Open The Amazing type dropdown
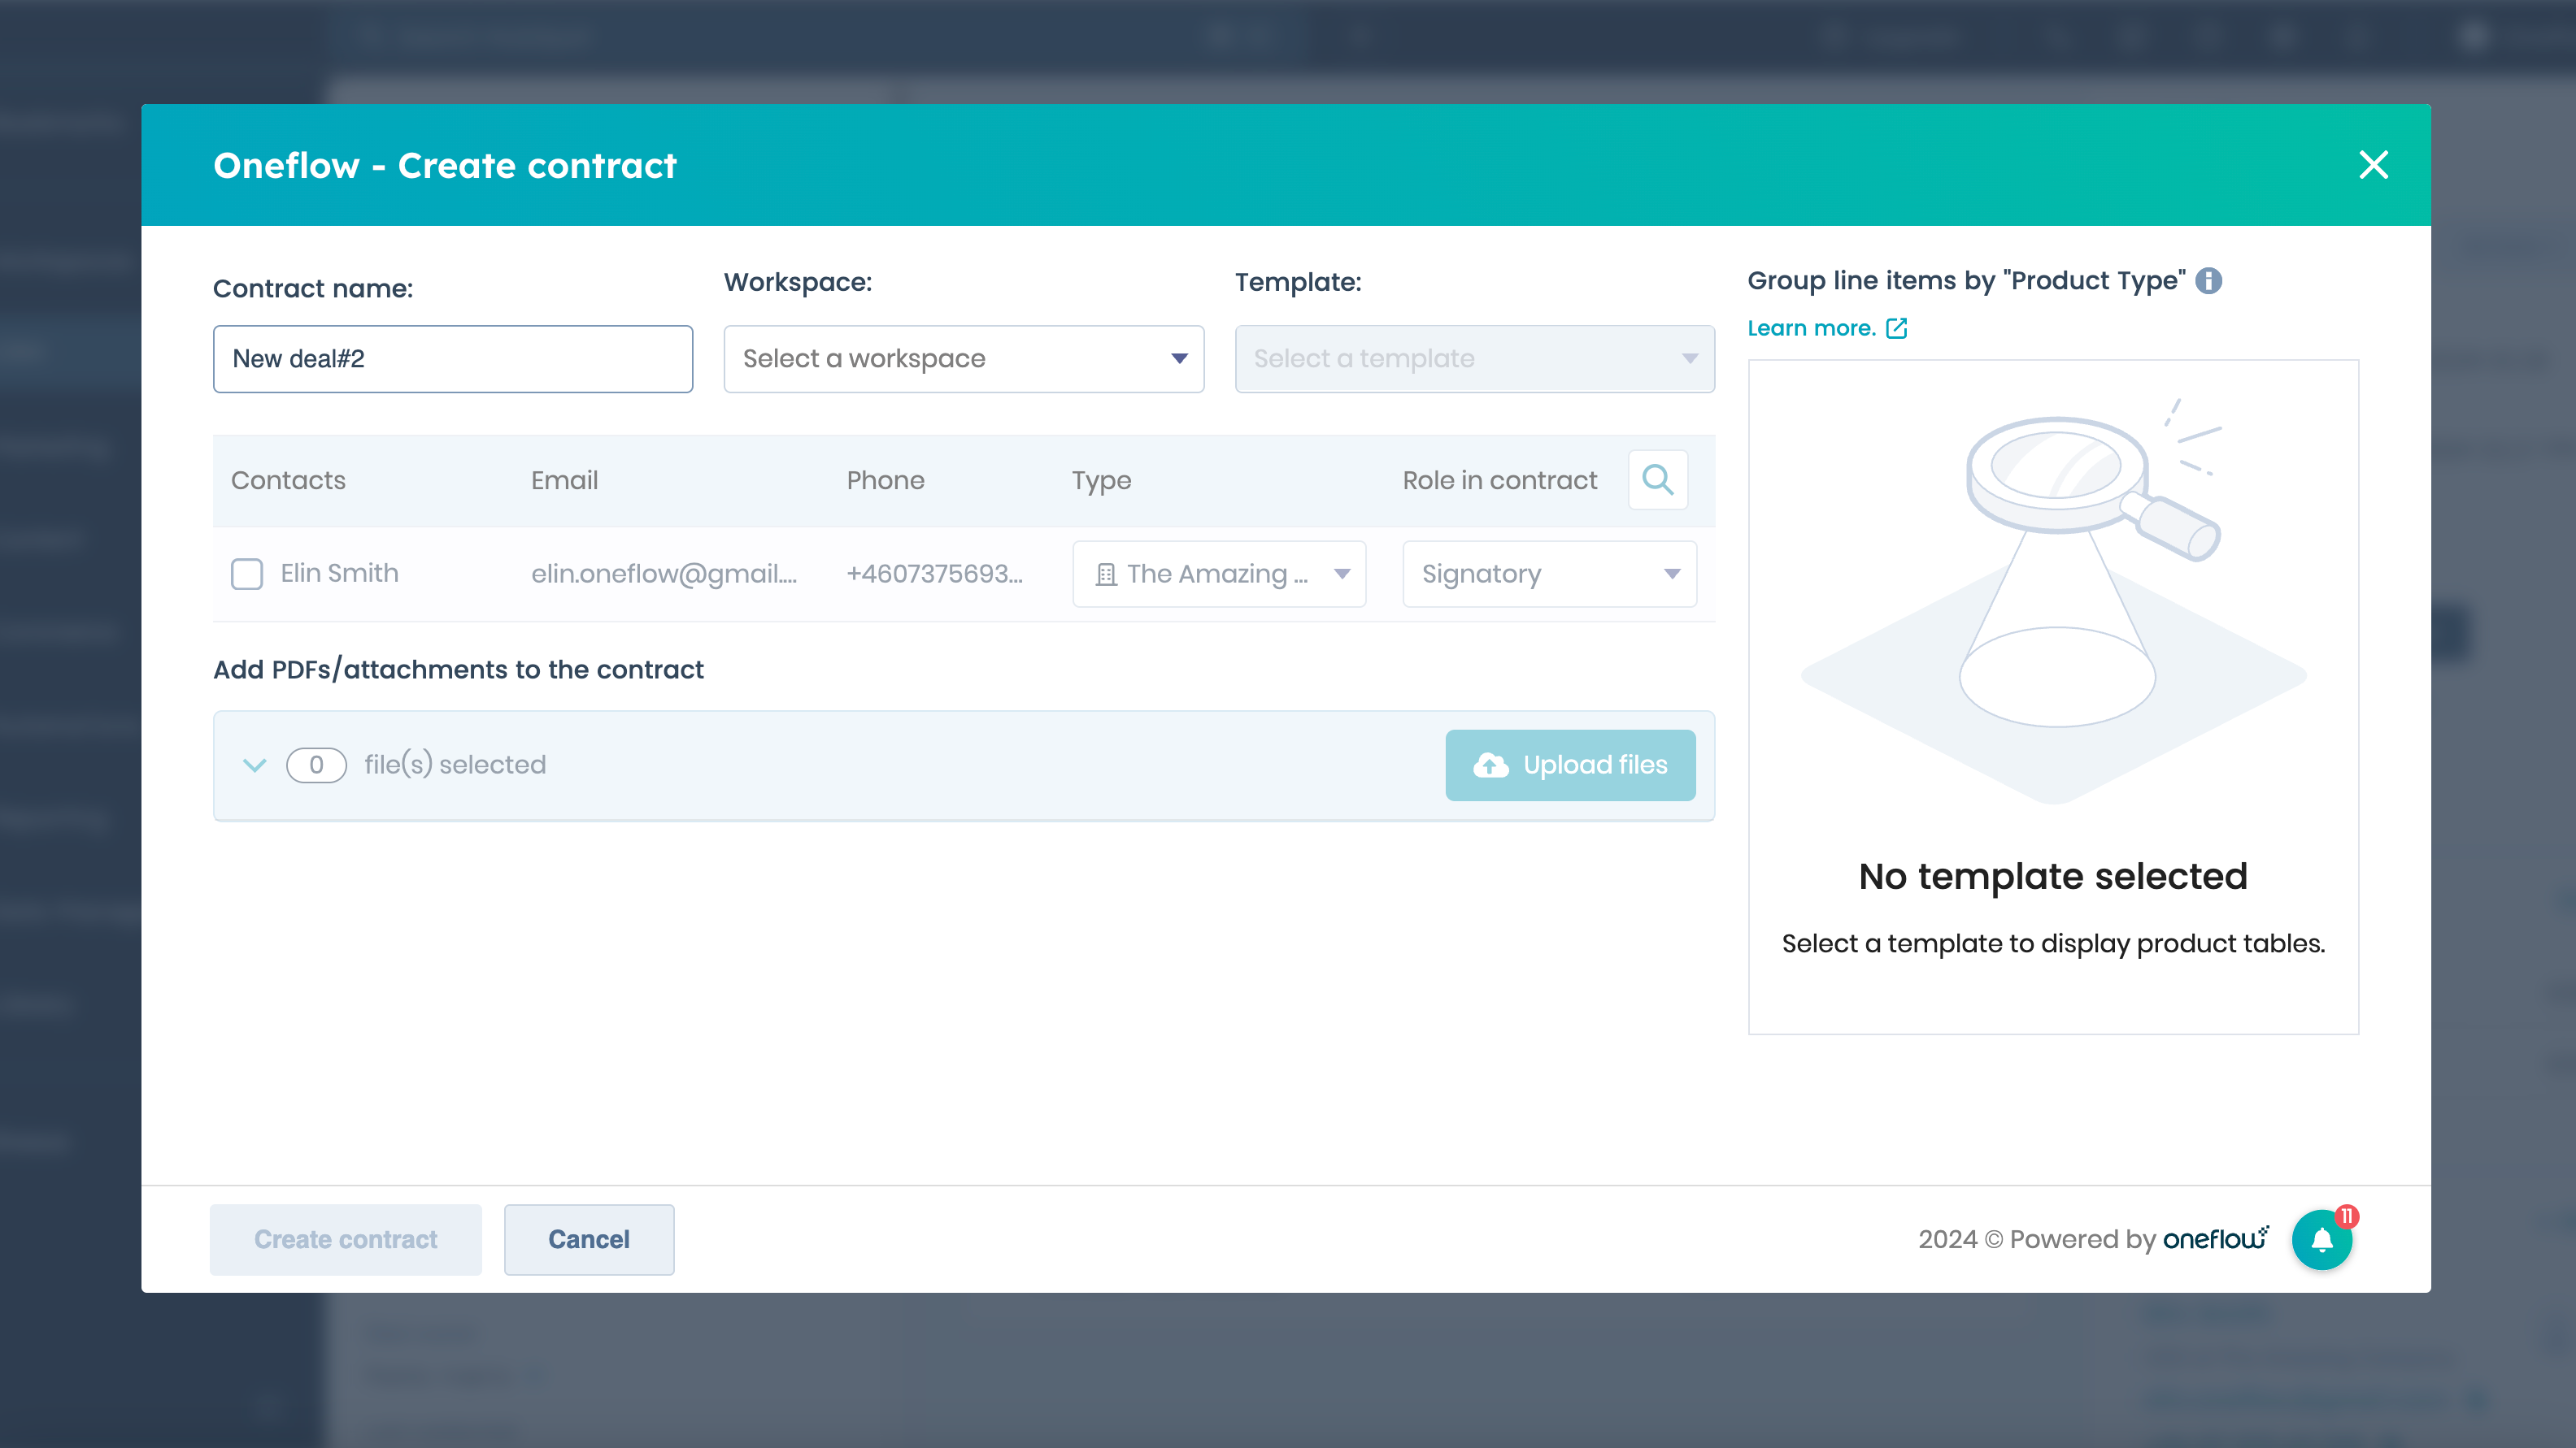This screenshot has height=1448, width=2576. 1219,574
